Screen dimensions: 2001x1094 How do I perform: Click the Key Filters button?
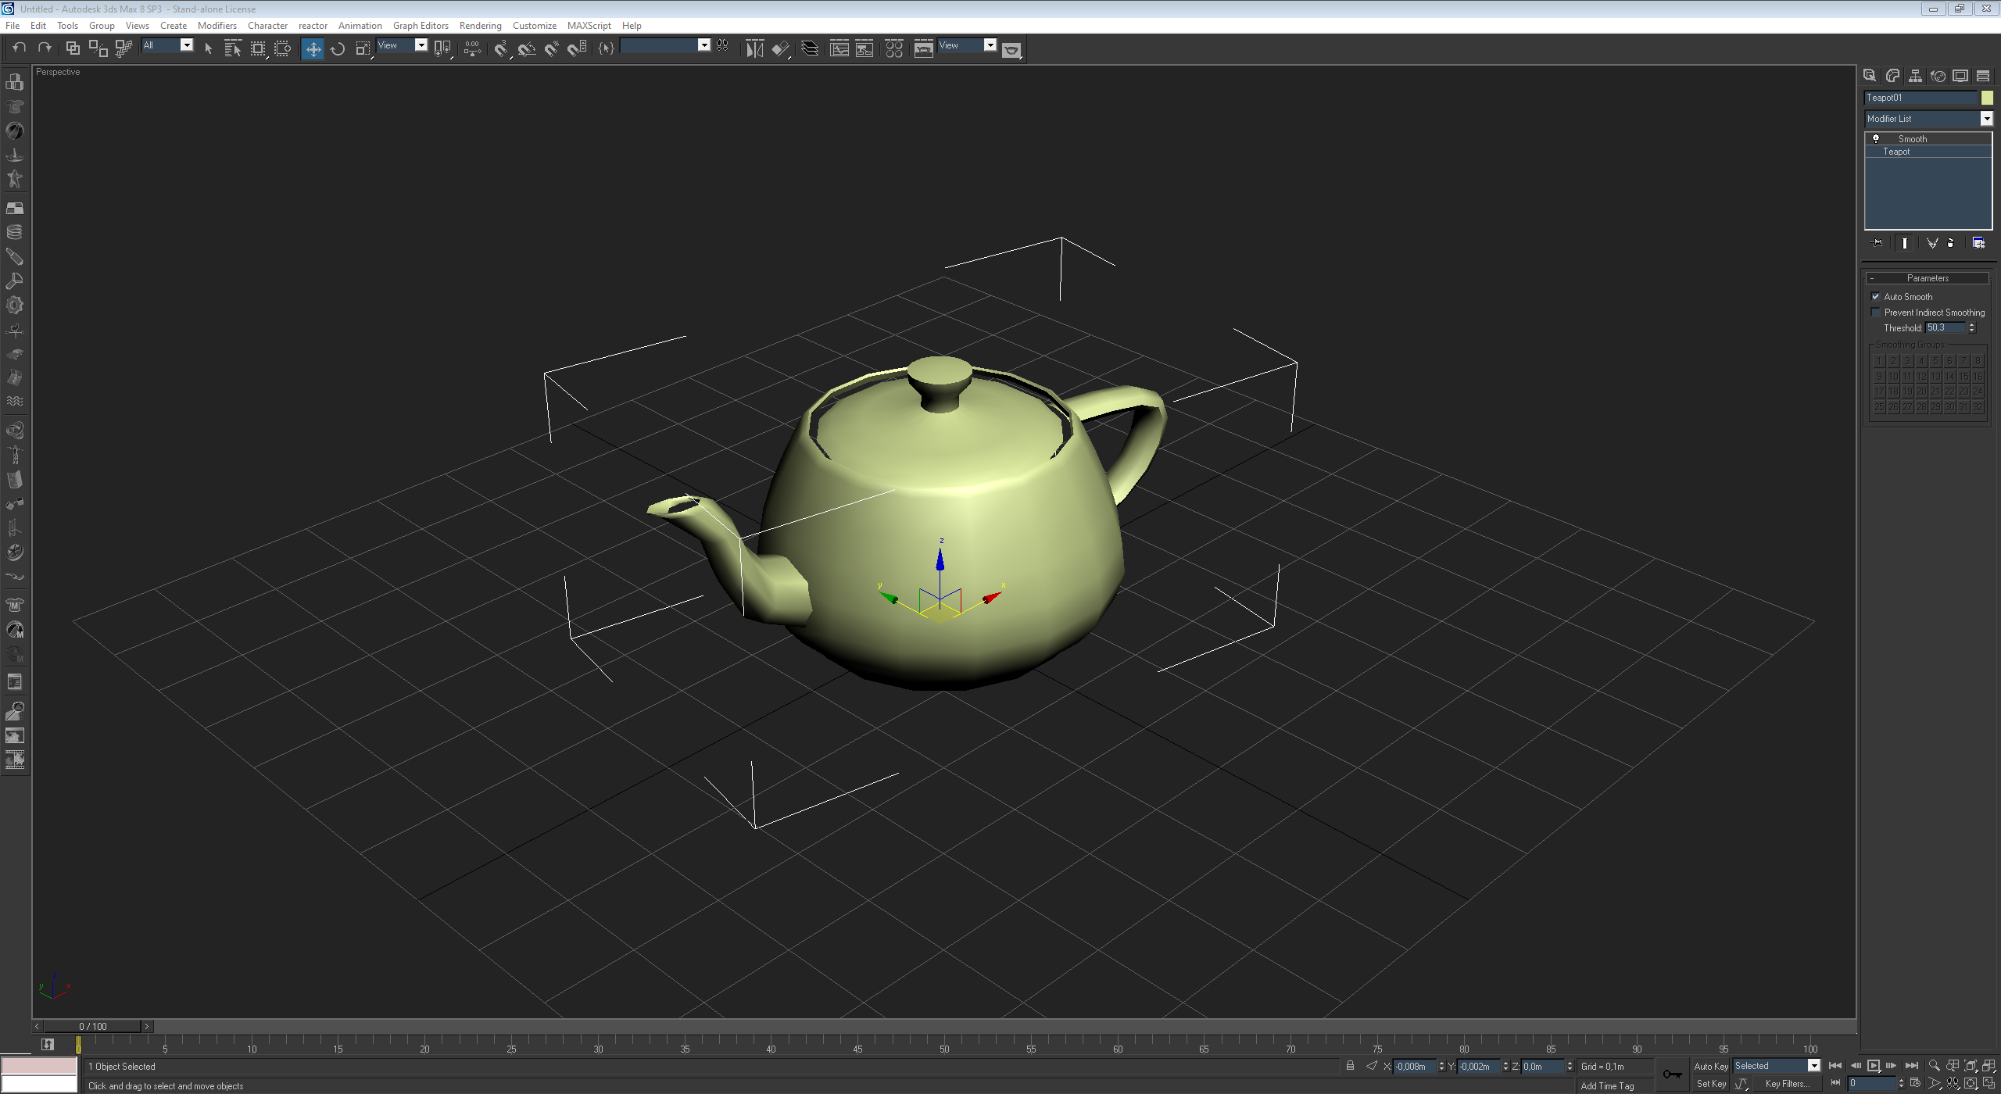pyautogui.click(x=1786, y=1084)
